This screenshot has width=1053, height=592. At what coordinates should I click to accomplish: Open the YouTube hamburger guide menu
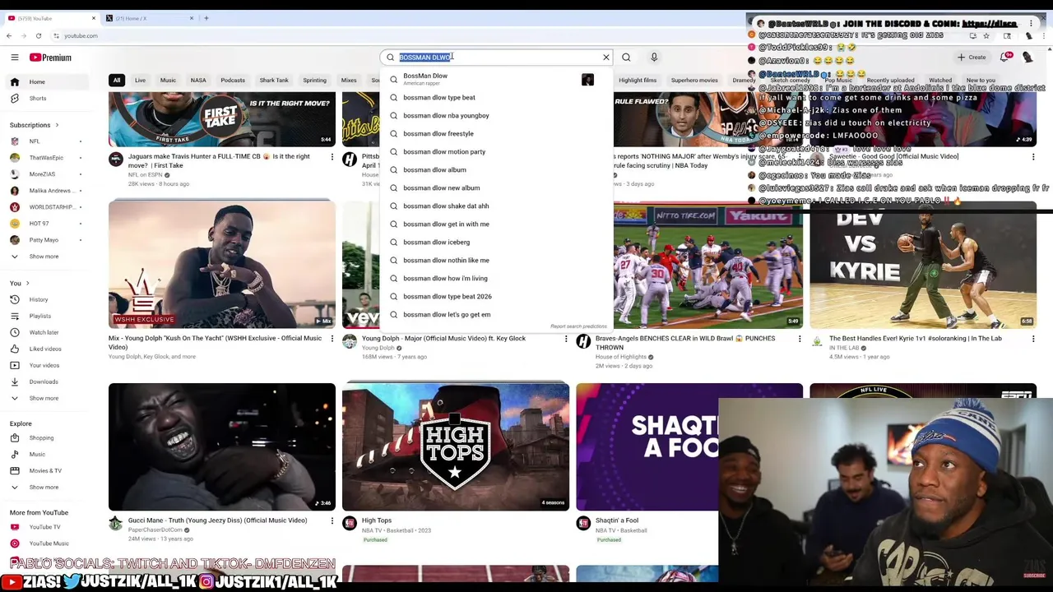coord(14,58)
